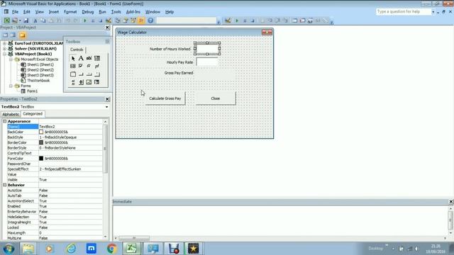Open Chrome from the taskbar
Screen dimensions: 454x255
112,249
